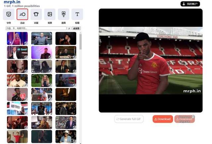The width and height of the screenshot is (212, 144).
Task: Go to the mrph.in logo link
Action: click(12, 2)
